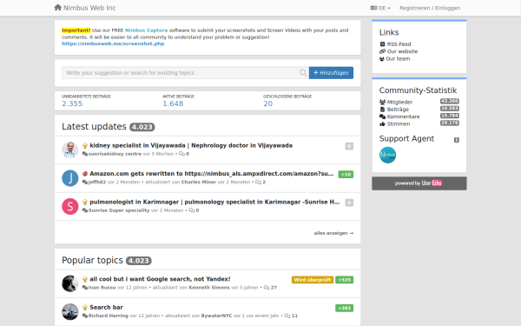
Task: Click comments icon showing 11 replies
Action: click(287, 316)
